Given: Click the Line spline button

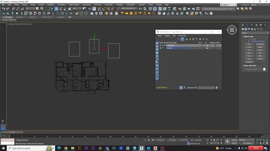Looking at the screenshot, I should 249,44.
